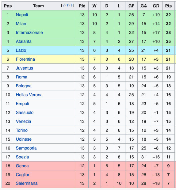The height and width of the screenshot is (190, 176).
Task: Click the Pld column header
Action: pos(82,6)
